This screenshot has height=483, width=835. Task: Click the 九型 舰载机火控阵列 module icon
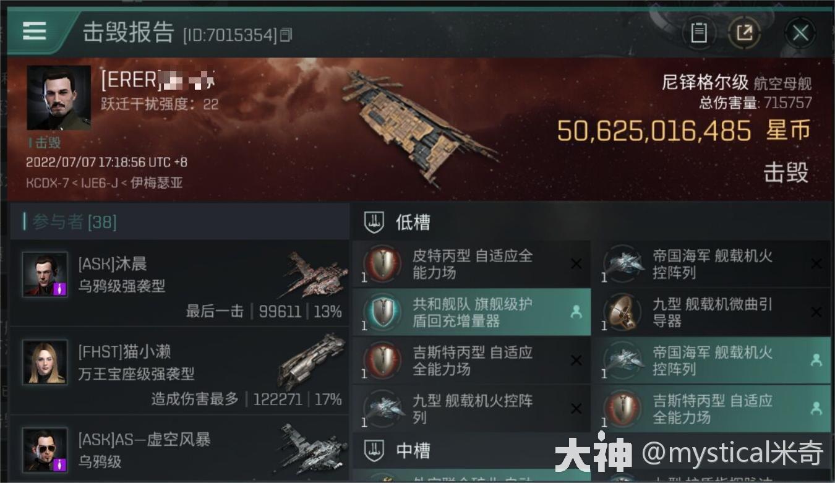(x=382, y=409)
